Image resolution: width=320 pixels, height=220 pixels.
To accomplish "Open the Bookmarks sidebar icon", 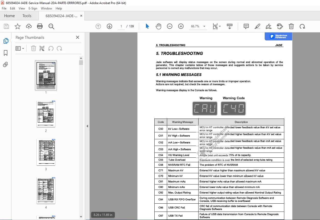I will point(6,53).
